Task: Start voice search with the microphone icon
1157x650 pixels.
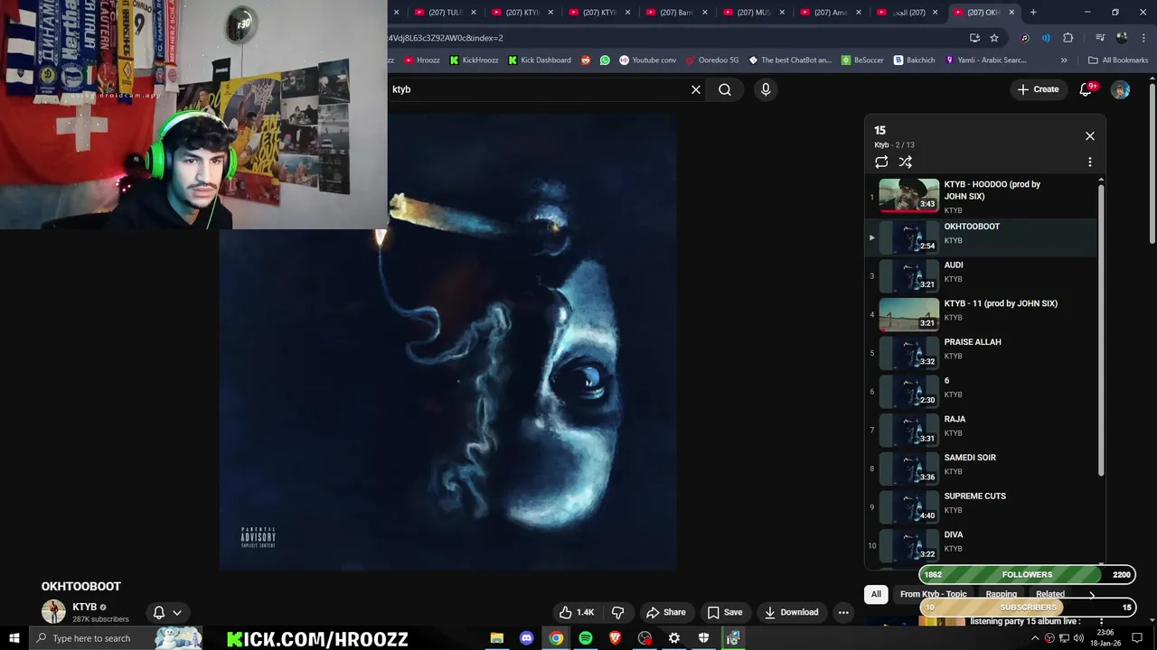Action: click(766, 89)
